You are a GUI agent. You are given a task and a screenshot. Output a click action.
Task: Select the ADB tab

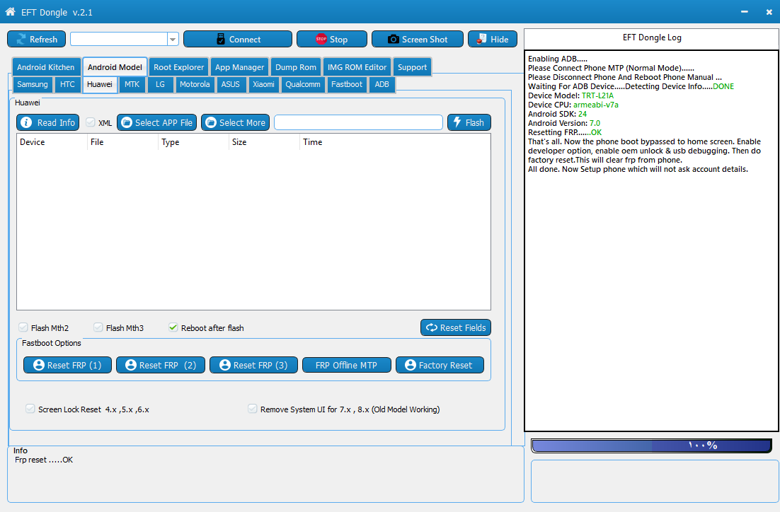(382, 84)
